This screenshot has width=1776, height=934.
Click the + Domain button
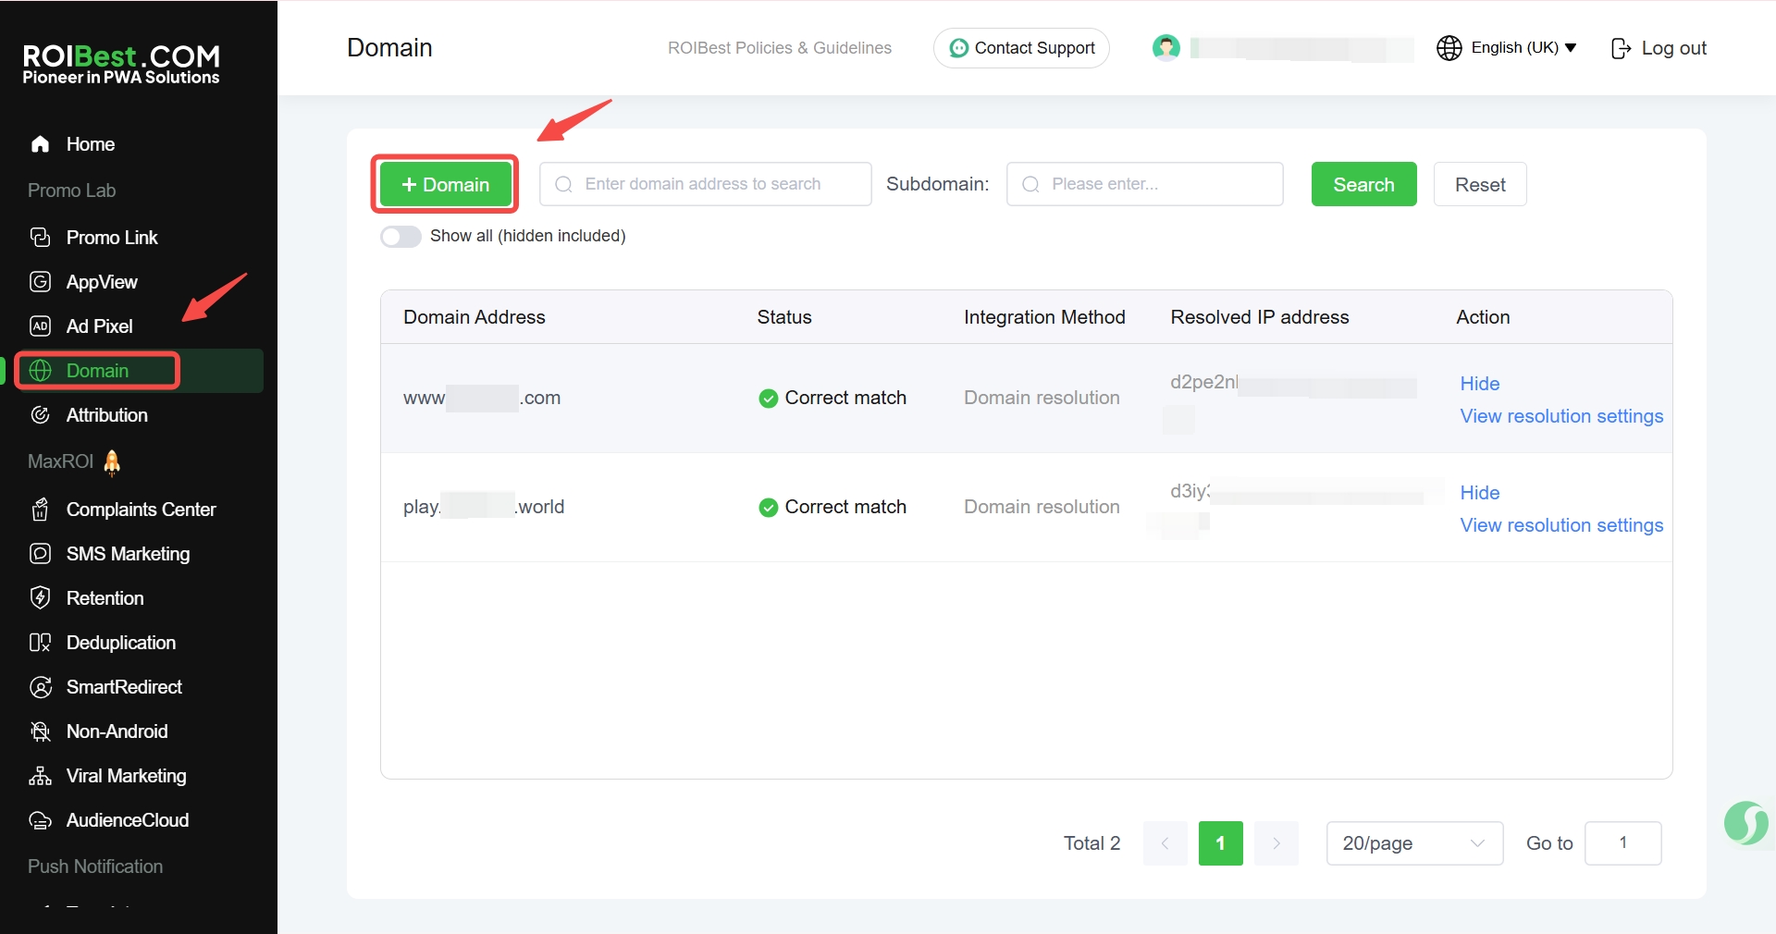click(445, 184)
